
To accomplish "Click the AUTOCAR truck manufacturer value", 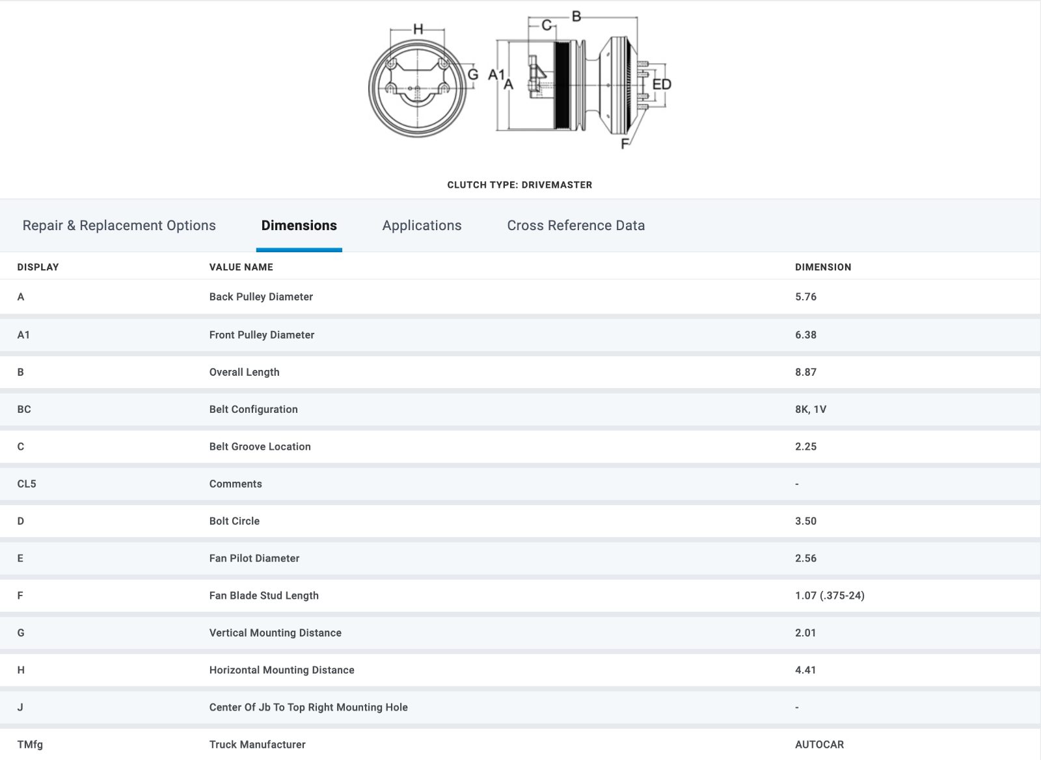I will click(x=819, y=744).
